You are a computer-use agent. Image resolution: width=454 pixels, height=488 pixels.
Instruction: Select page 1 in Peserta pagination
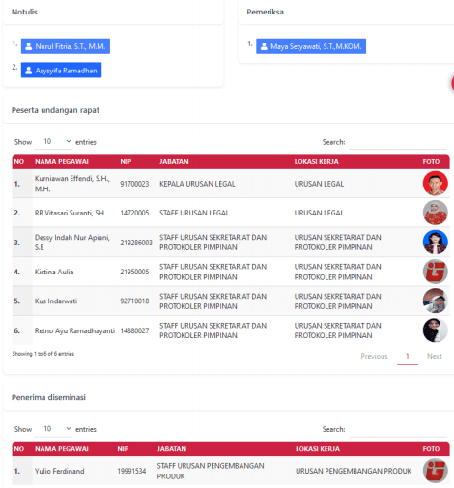[x=408, y=356]
